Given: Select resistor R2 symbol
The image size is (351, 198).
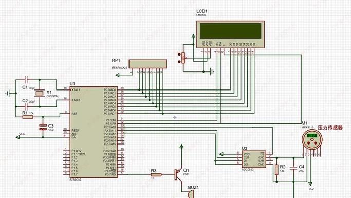Looking at the screenshot, I should click(x=276, y=169).
